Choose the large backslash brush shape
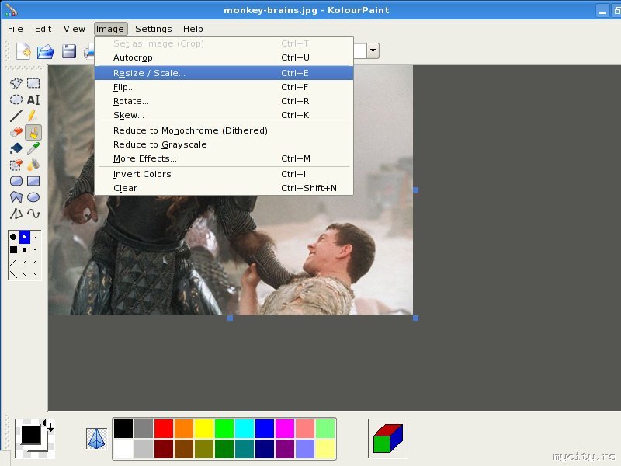Image resolution: width=621 pixels, height=466 pixels. click(13, 274)
